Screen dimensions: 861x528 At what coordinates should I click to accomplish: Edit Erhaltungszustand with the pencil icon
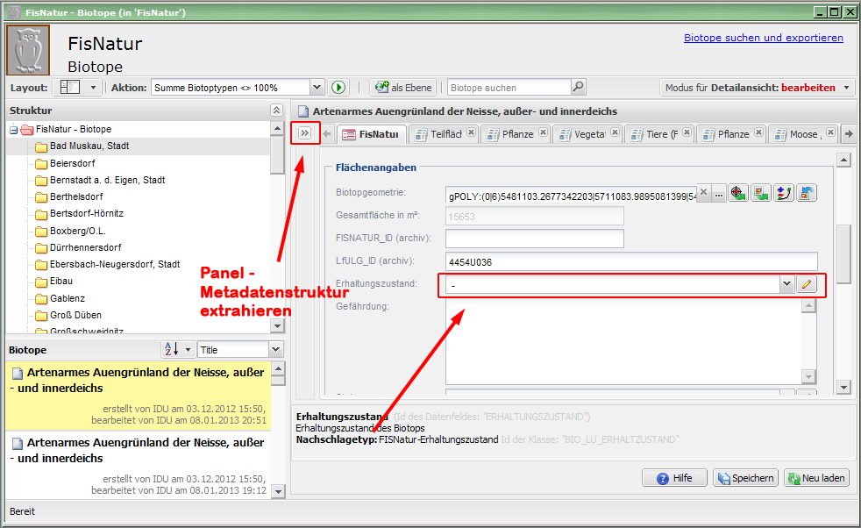point(807,284)
